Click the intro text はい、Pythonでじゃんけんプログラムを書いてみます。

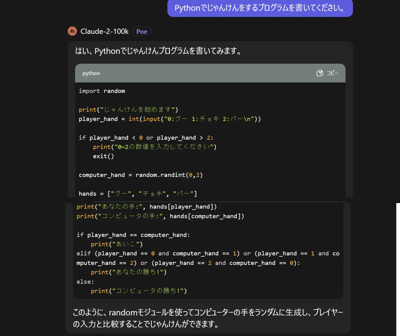pos(159,51)
